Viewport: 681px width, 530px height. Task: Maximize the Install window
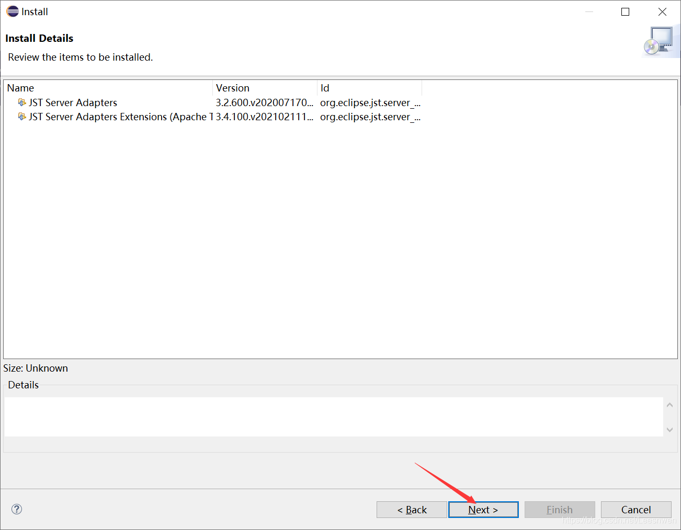(x=625, y=11)
